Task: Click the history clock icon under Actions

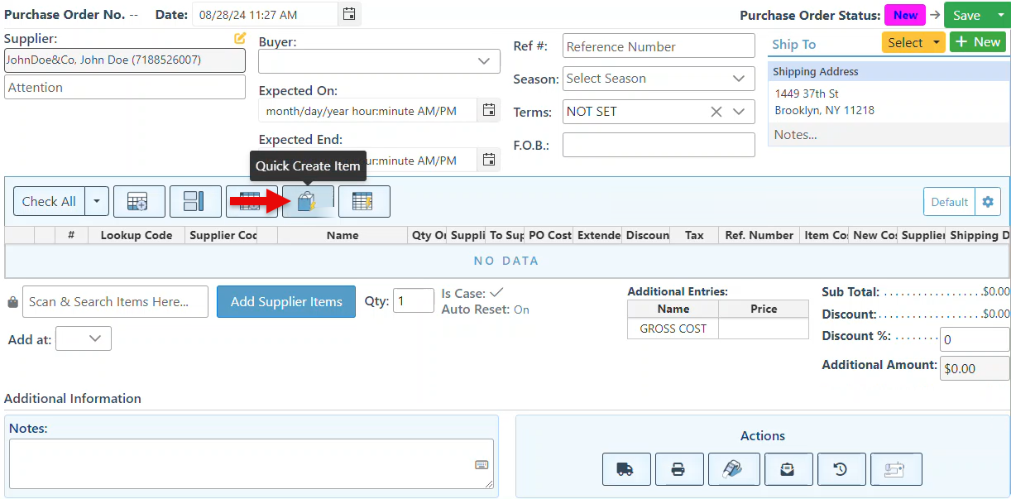Action: pos(841,469)
